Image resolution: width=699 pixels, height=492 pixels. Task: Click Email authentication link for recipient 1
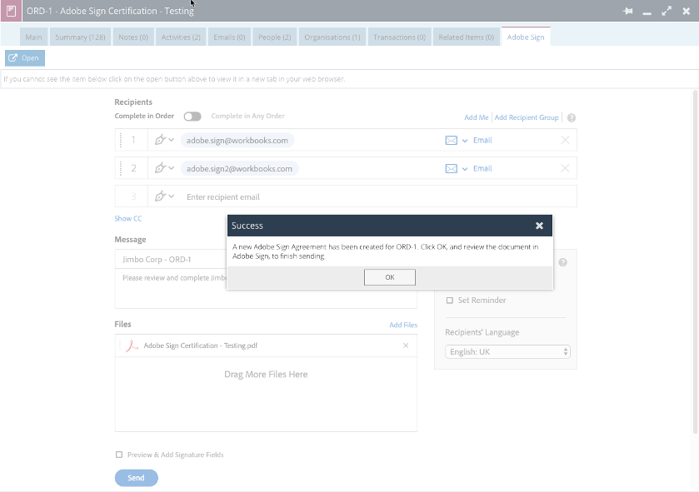pos(482,140)
